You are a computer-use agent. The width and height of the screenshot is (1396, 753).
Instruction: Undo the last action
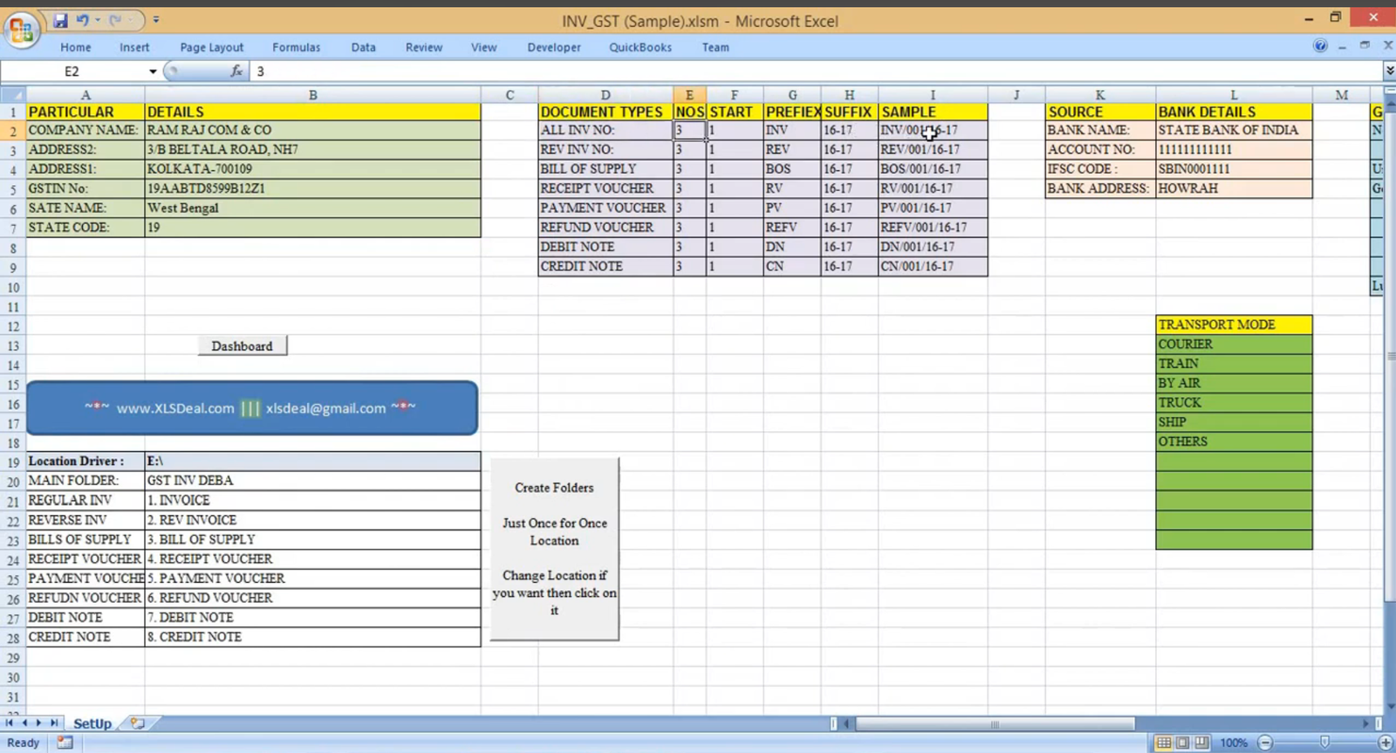coord(82,20)
